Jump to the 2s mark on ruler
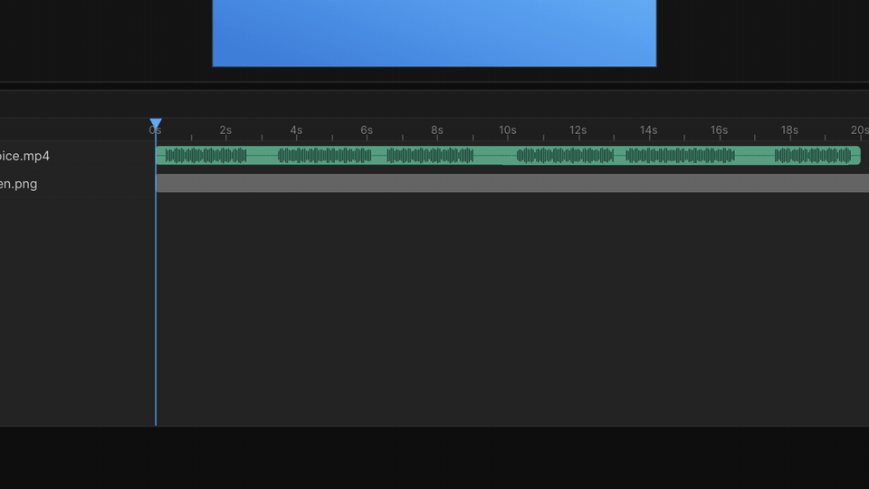 (225, 130)
